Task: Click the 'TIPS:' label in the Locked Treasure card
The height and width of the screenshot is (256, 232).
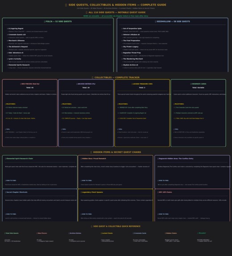Action: tap(120, 129)
